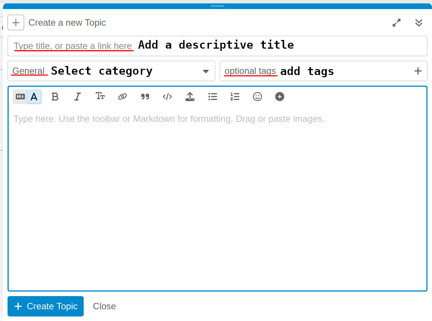Open the heading text size tool

[x=100, y=97]
